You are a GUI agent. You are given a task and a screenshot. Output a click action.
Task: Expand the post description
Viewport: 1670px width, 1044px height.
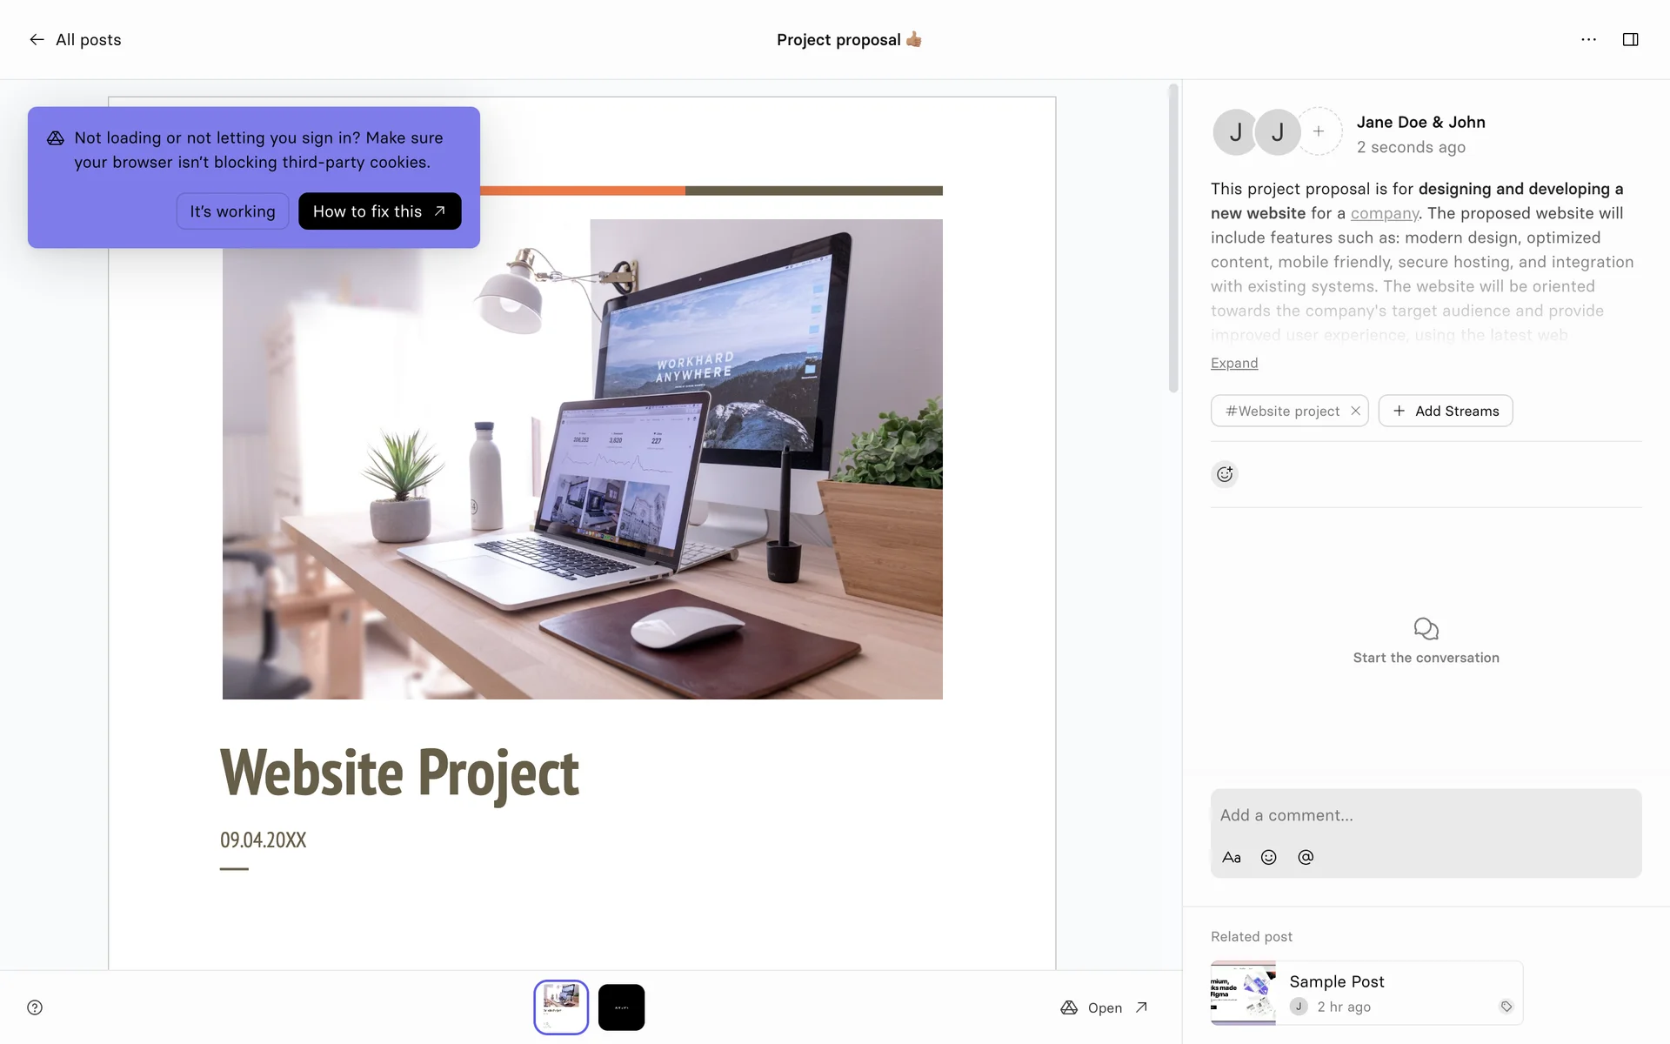(1233, 363)
